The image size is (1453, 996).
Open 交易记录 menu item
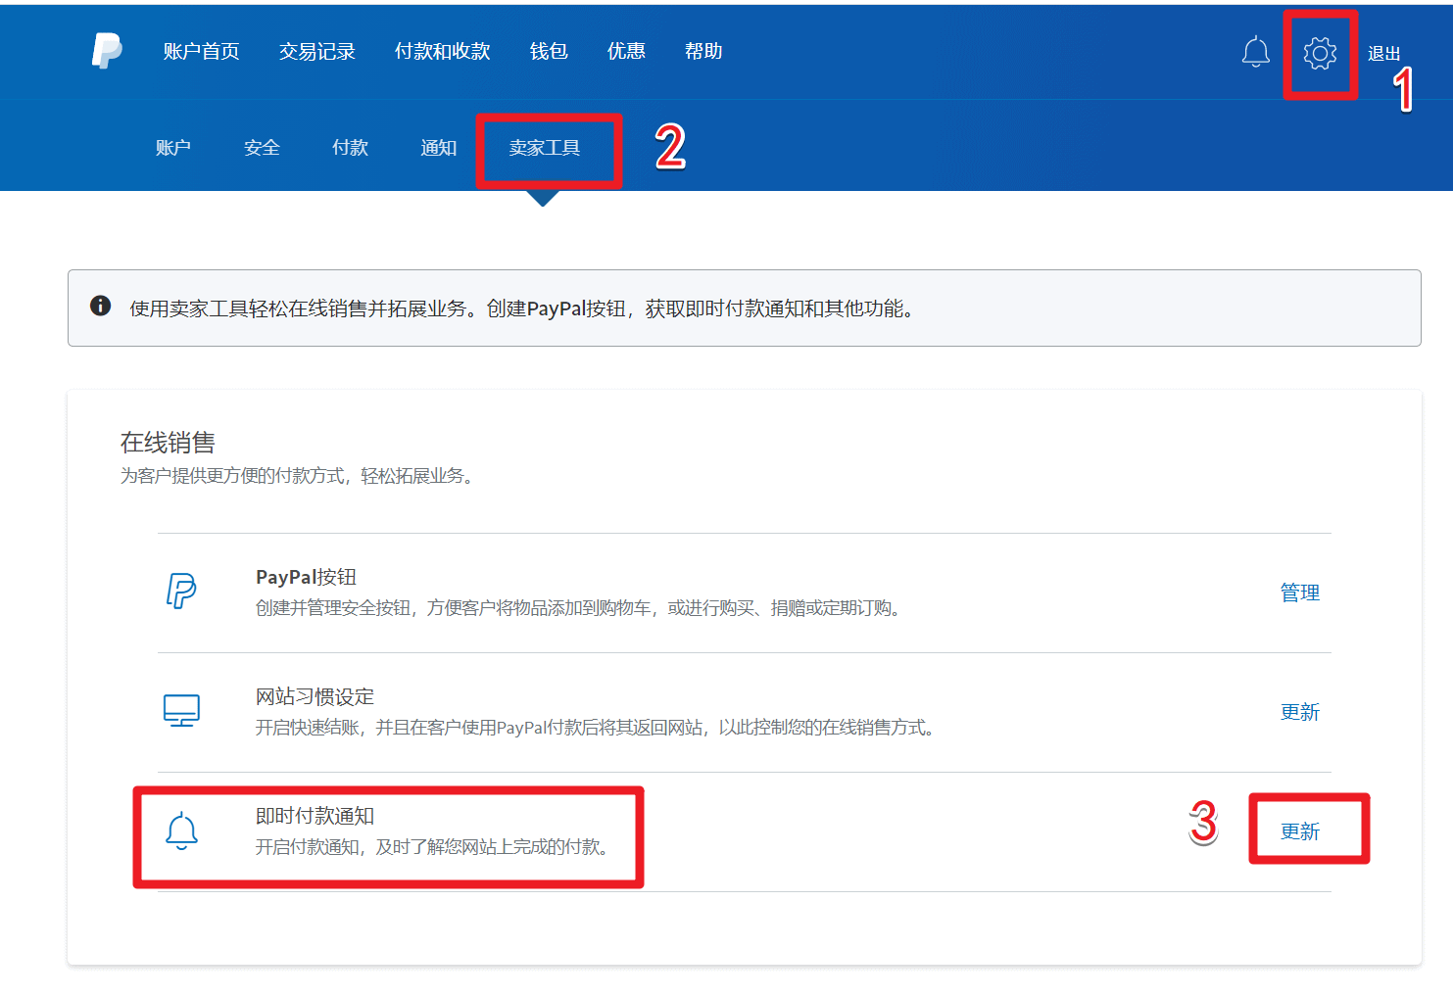(x=316, y=51)
